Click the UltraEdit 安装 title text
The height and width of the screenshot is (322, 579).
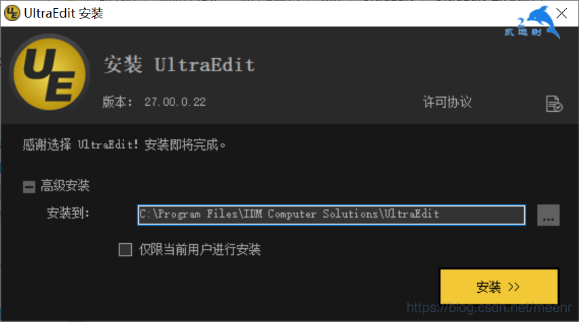(x=64, y=14)
